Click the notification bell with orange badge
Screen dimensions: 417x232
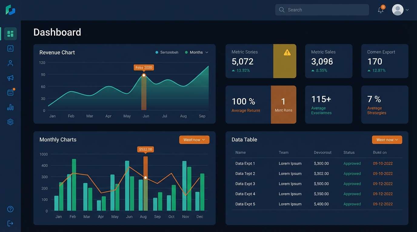(380, 10)
